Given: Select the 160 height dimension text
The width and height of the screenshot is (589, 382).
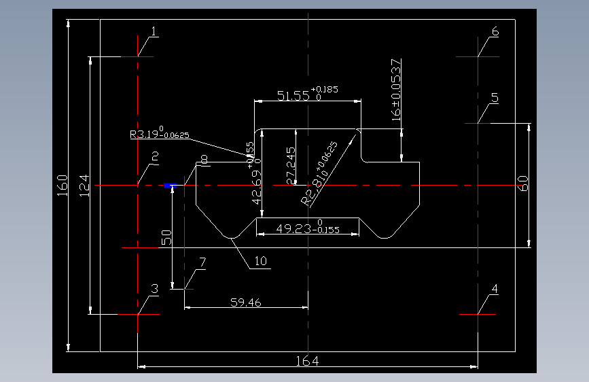Looking at the screenshot, I should [63, 186].
